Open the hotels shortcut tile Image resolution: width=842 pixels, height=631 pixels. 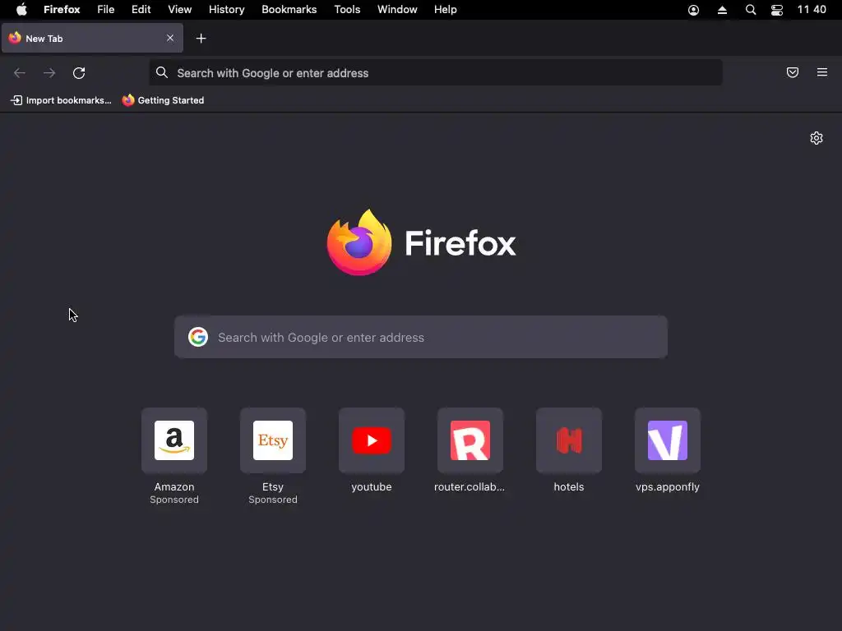(569, 440)
